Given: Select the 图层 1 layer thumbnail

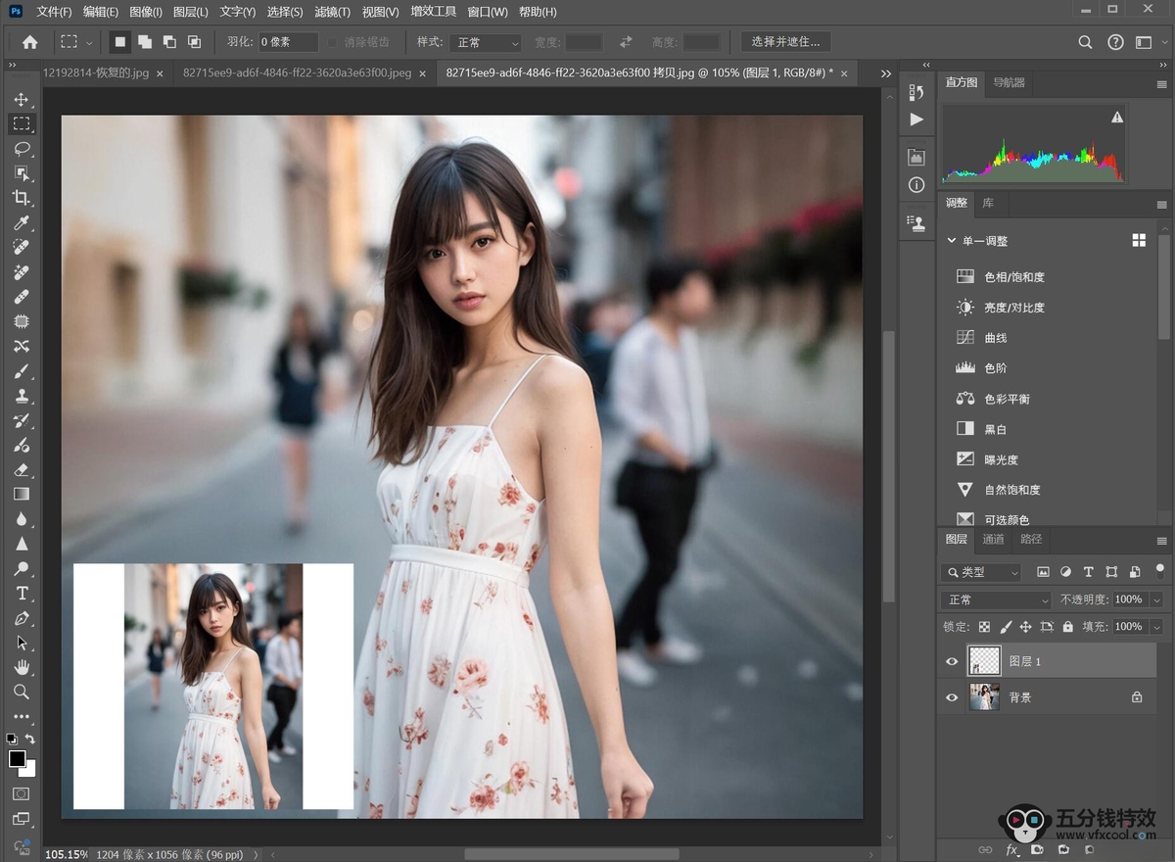Looking at the screenshot, I should tap(984, 661).
